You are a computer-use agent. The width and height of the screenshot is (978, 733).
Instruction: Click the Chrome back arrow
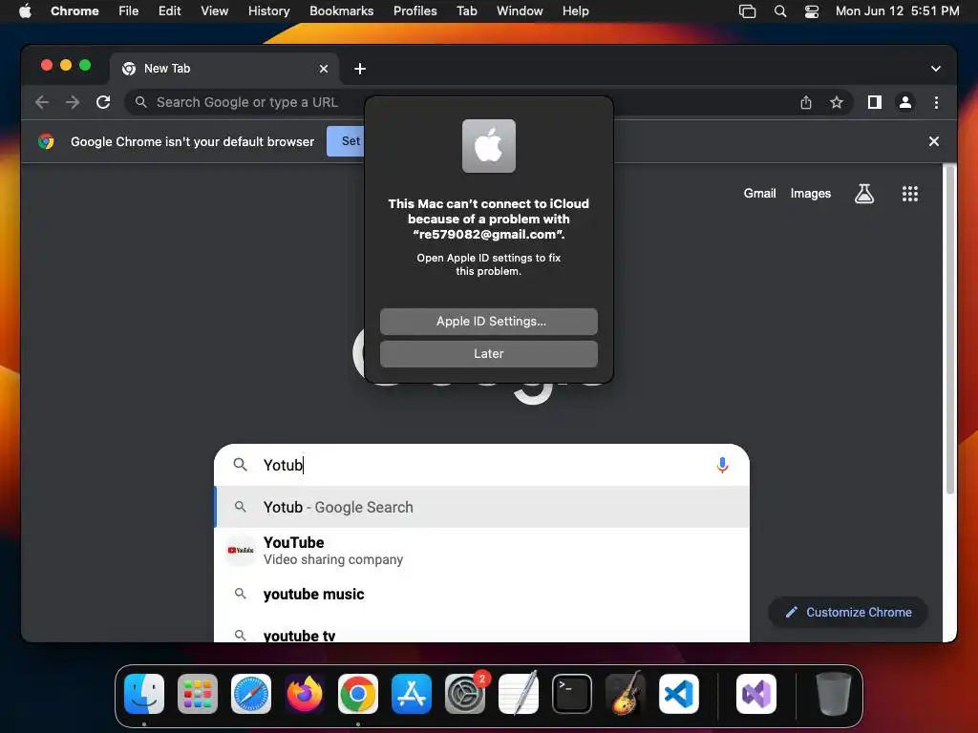[x=42, y=102]
